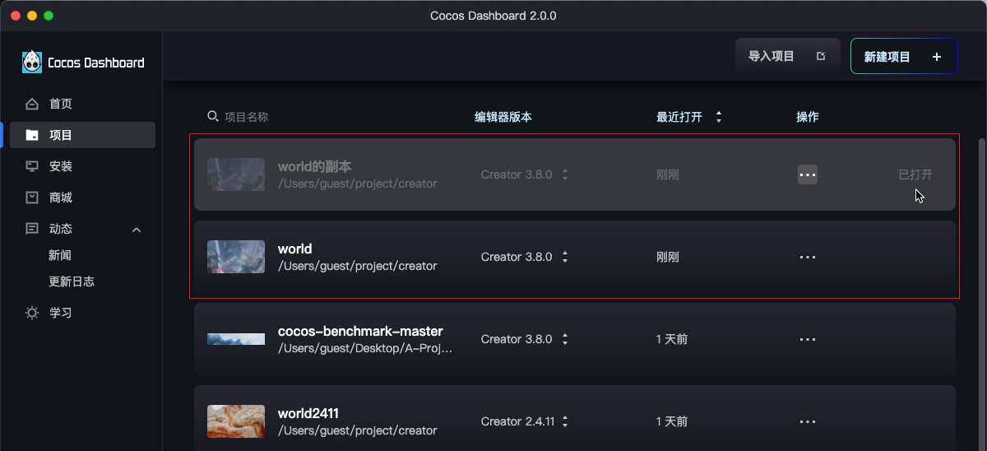Click the world project thumbnail
The height and width of the screenshot is (451, 987).
[x=236, y=257]
